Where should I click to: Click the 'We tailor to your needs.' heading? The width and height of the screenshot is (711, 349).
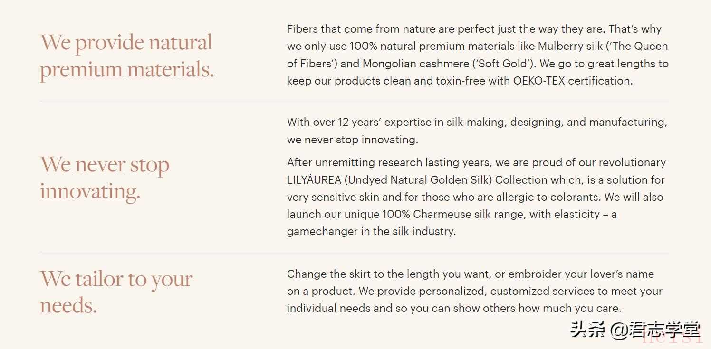coord(116,291)
